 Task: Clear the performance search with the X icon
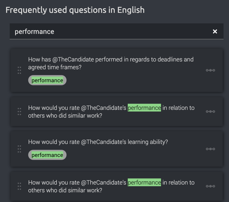point(215,31)
